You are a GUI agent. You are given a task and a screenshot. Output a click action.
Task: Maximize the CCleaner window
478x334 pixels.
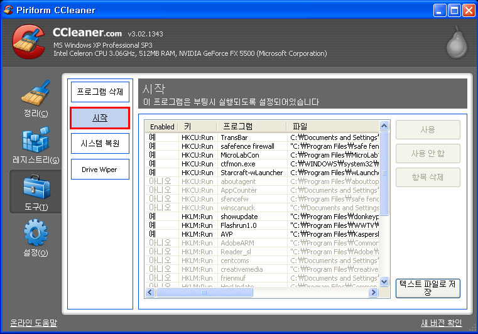coord(454,11)
